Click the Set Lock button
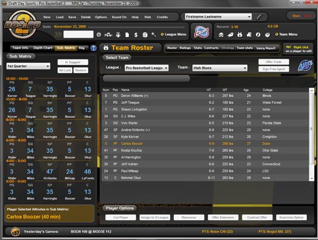The height and width of the screenshot is (240, 318). pyautogui.click(x=65, y=70)
